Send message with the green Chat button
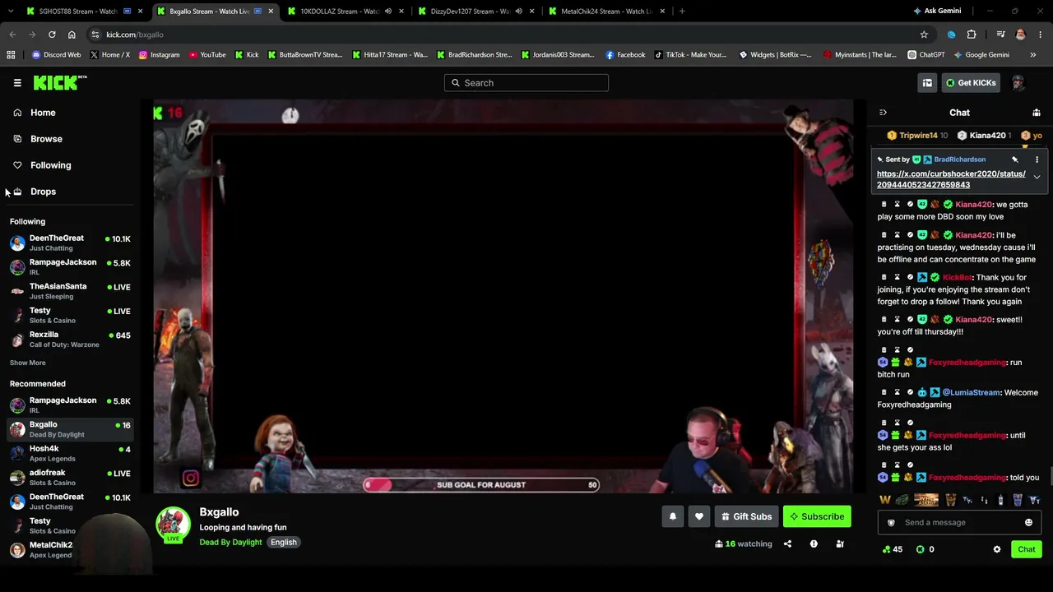The height and width of the screenshot is (592, 1053). coord(1027,549)
